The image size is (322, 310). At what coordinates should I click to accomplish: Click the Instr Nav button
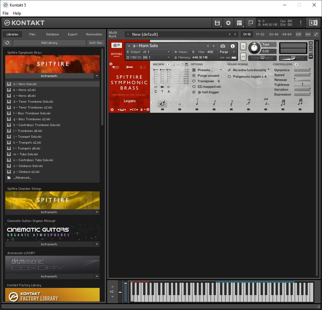(x=96, y=43)
